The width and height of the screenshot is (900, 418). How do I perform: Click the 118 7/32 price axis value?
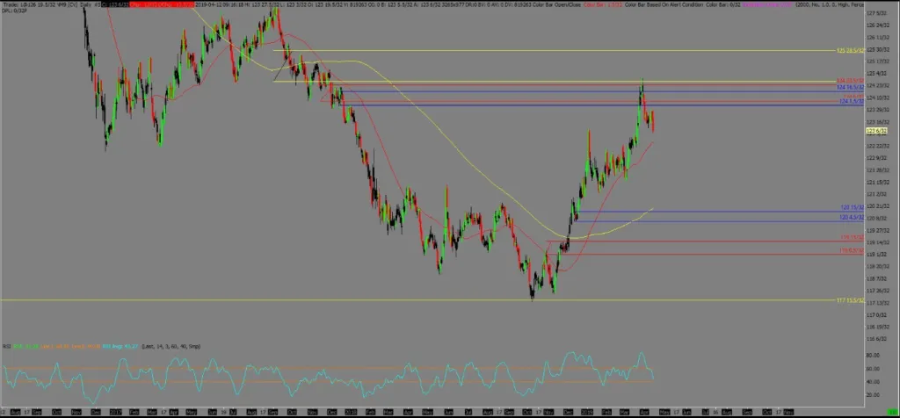click(x=876, y=278)
